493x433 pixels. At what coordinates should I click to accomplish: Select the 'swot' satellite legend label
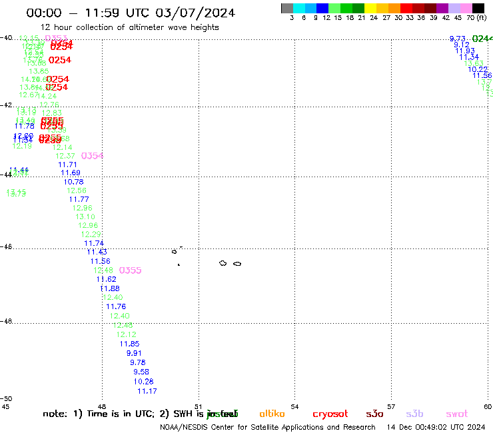pos(457,414)
